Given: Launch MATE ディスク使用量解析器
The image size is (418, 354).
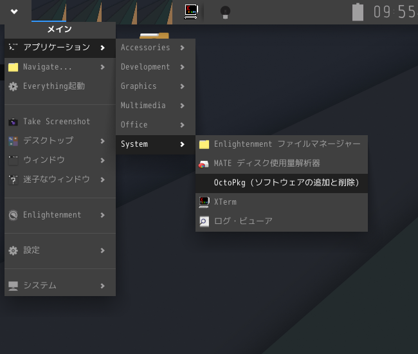Looking at the screenshot, I should [x=282, y=163].
